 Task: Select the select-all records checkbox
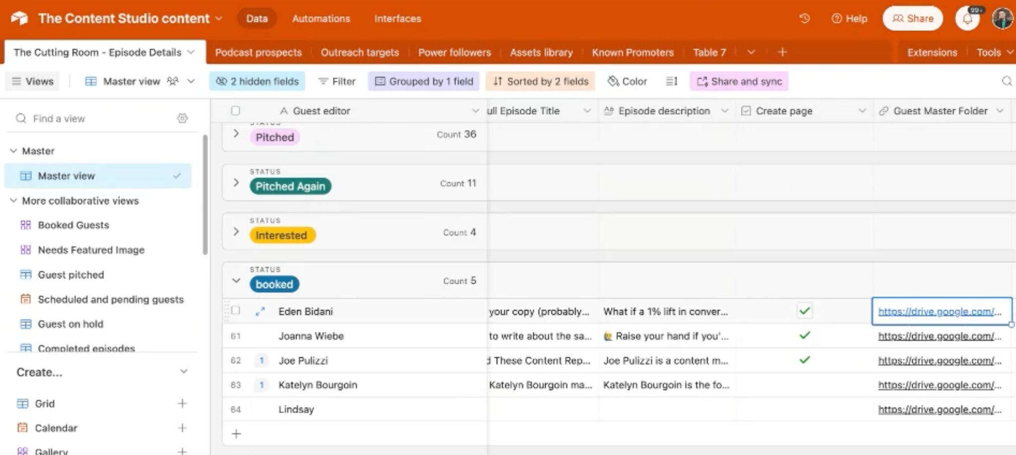236,110
